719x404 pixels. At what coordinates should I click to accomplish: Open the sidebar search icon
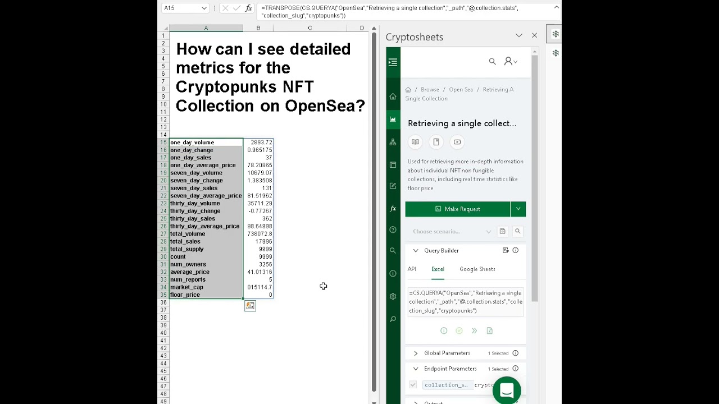pyautogui.click(x=393, y=251)
